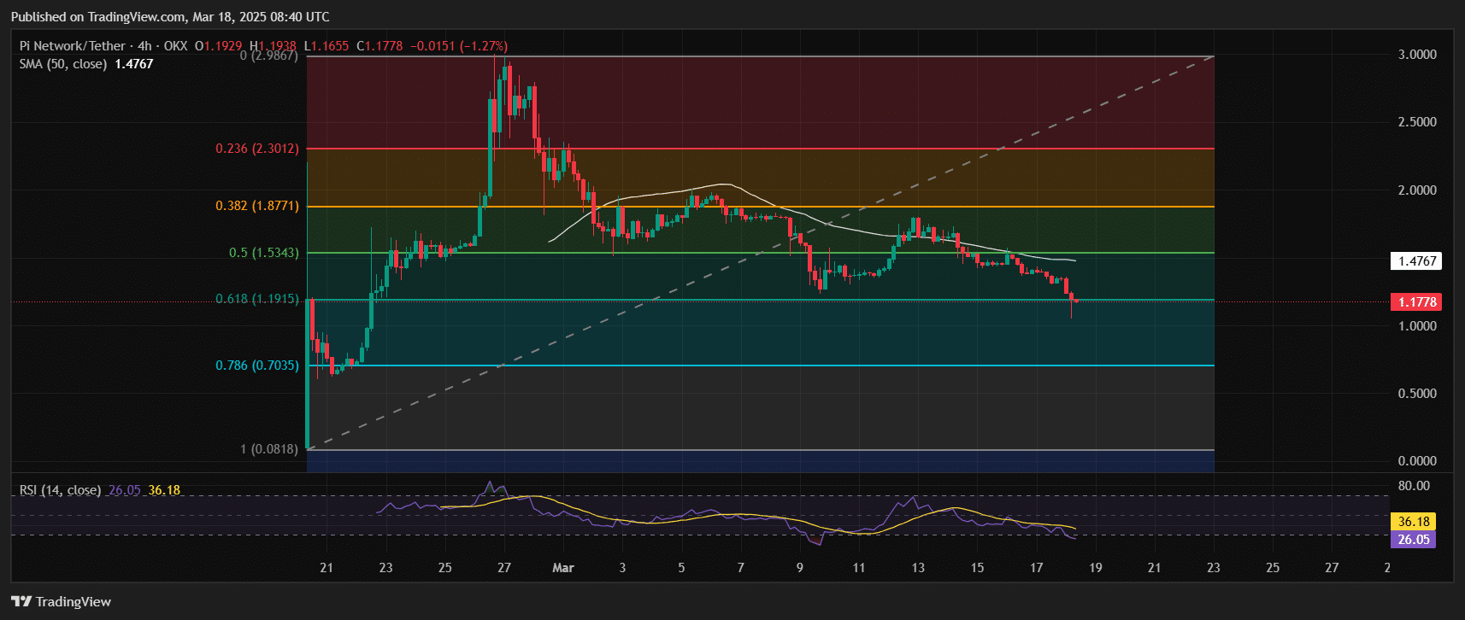Click the 0.618 (1.1915) Fibonacci label
The height and width of the screenshot is (620, 1465).
[257, 299]
